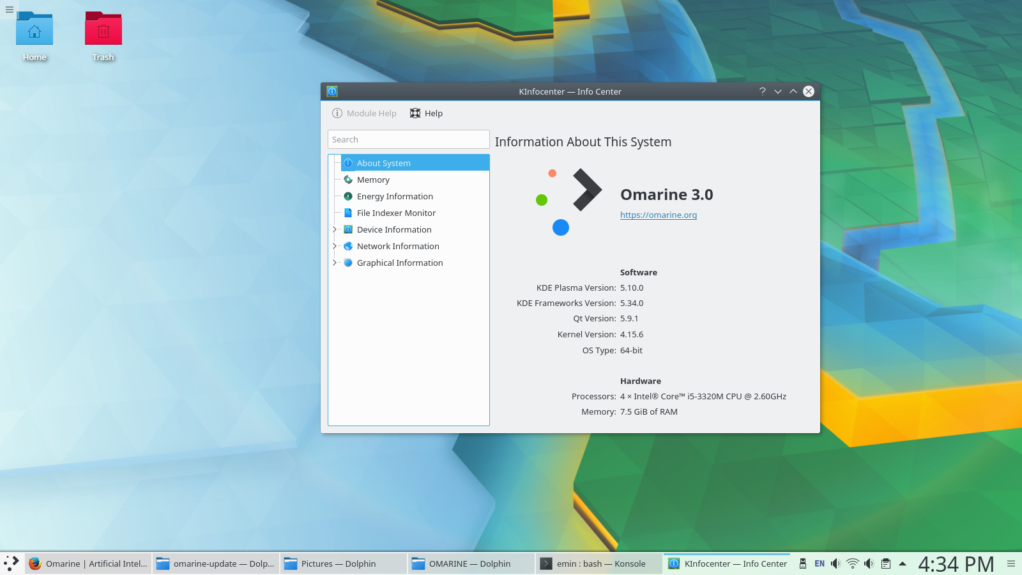Open the Home folder desktop icon
This screenshot has height=575, width=1022.
[34, 29]
